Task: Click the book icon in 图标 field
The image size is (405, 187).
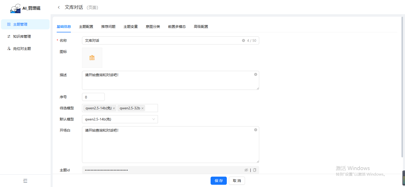Action: coord(92,58)
